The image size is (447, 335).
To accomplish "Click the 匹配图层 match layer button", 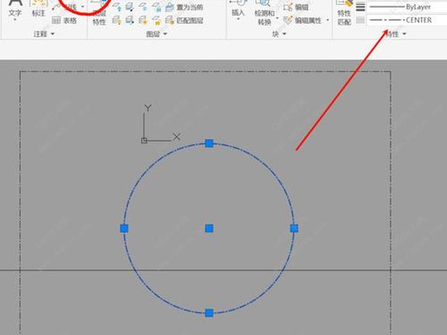I will [x=184, y=20].
